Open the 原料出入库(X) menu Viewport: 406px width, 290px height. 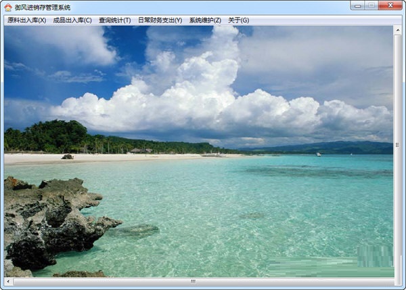[26, 20]
